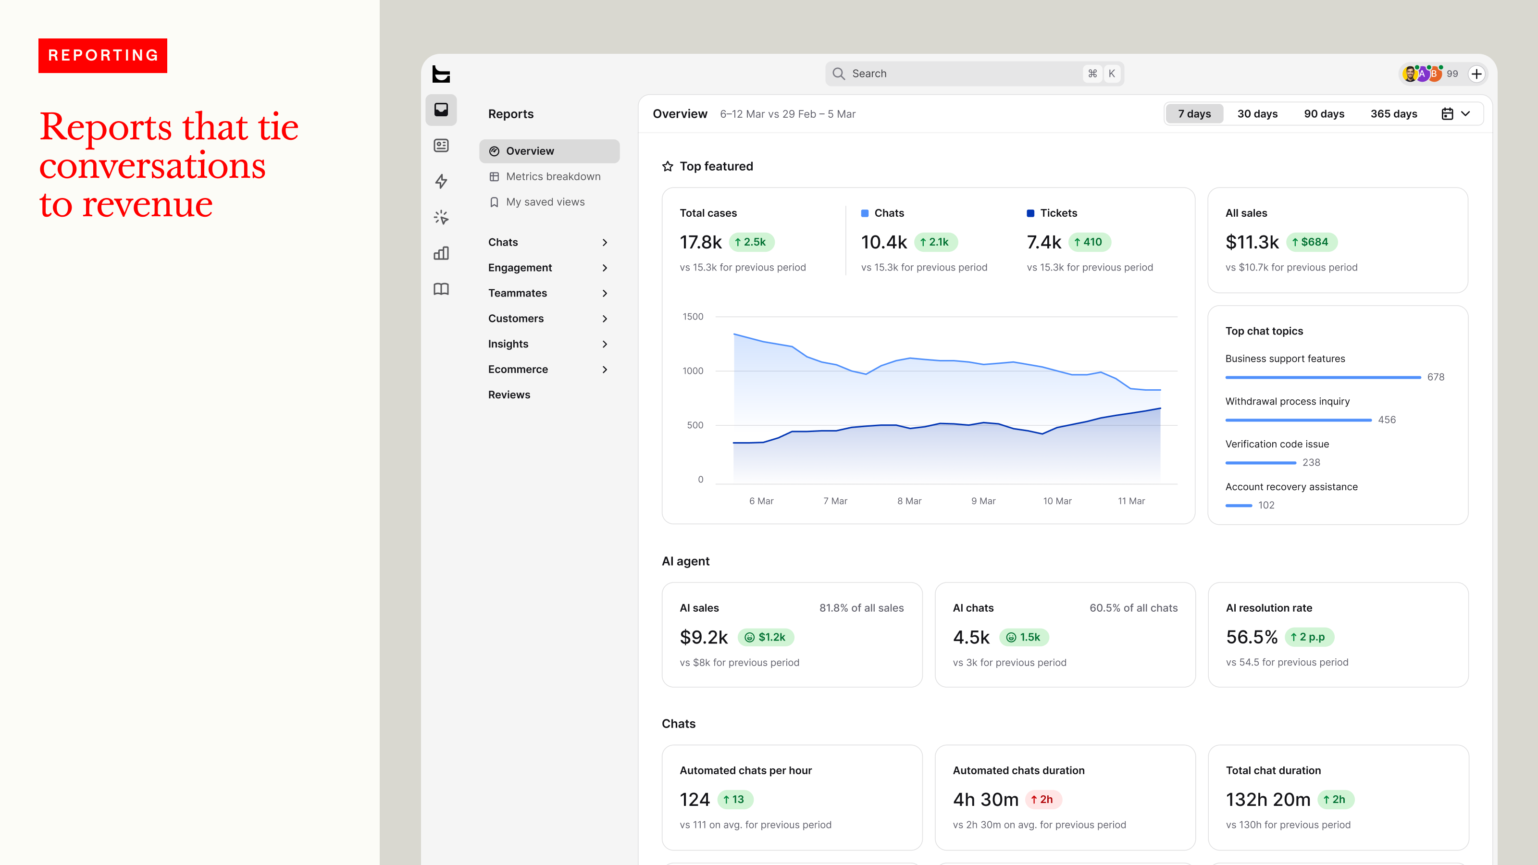Open the Overview report
The width and height of the screenshot is (1538, 865).
point(549,152)
